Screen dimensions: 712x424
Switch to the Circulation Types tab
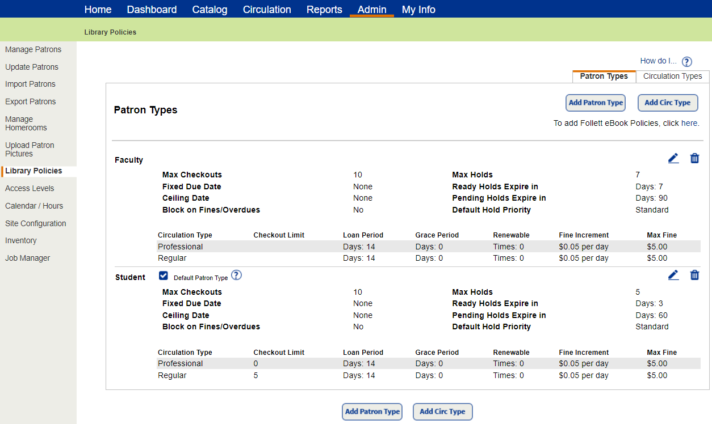click(672, 77)
